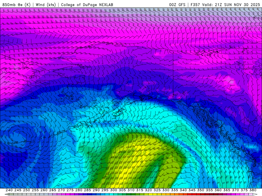Click the 850mb θe (K) title label
The image size is (262, 196).
point(16,5)
